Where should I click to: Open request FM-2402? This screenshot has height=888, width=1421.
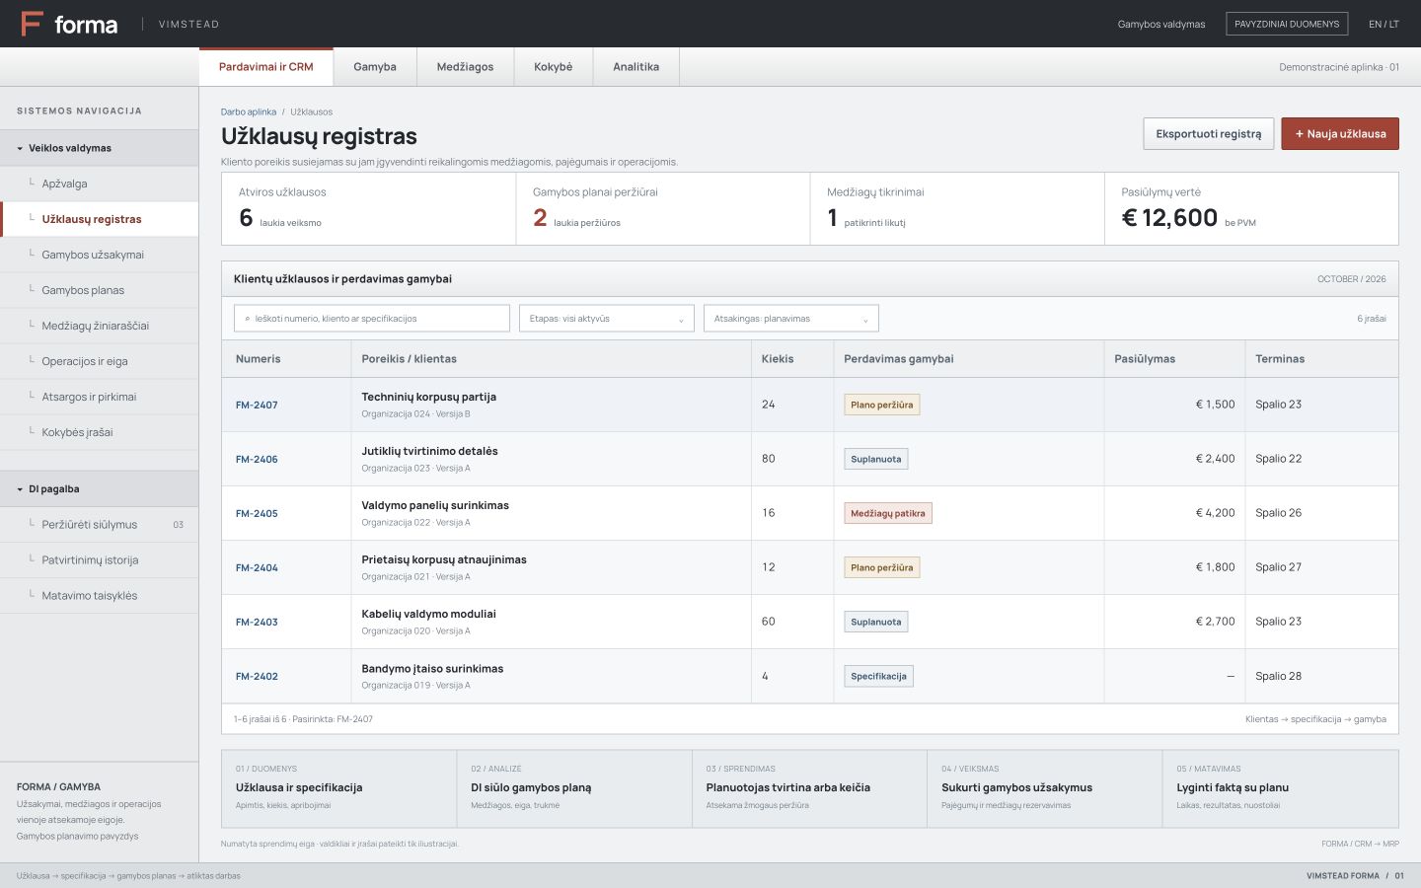[257, 677]
